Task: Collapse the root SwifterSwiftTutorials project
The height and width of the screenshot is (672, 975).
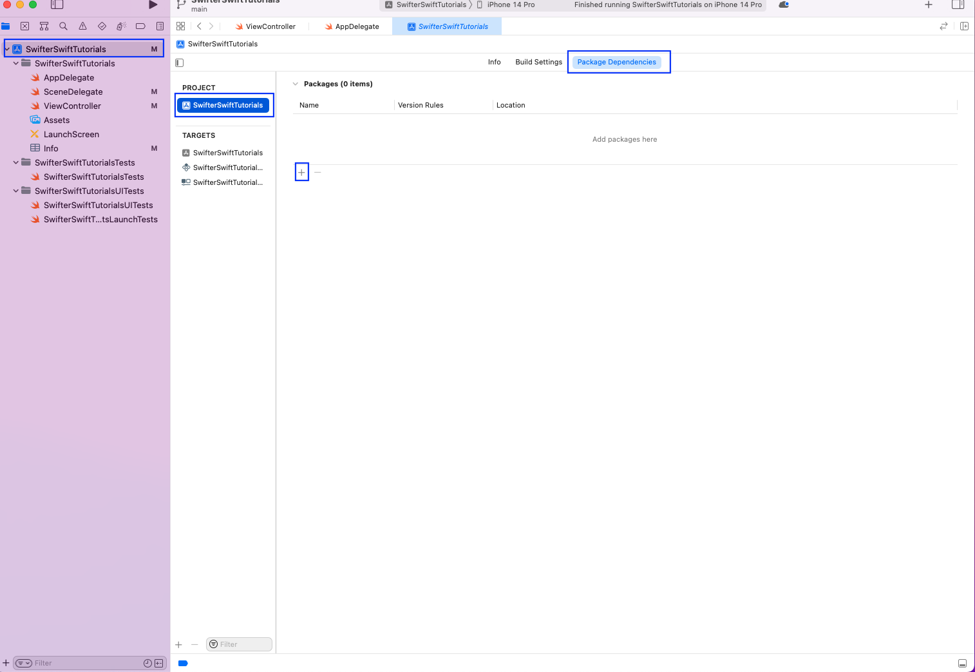Action: click(x=7, y=49)
